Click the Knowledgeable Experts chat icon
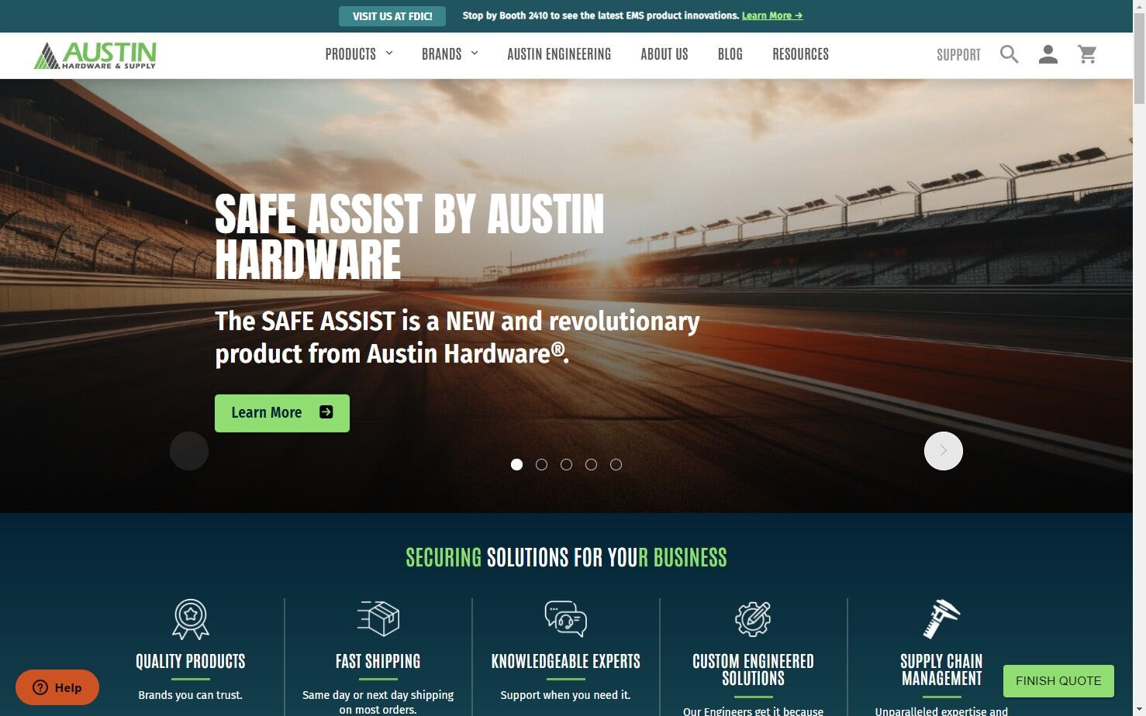Screen dimensions: 1146x716 tap(566, 618)
